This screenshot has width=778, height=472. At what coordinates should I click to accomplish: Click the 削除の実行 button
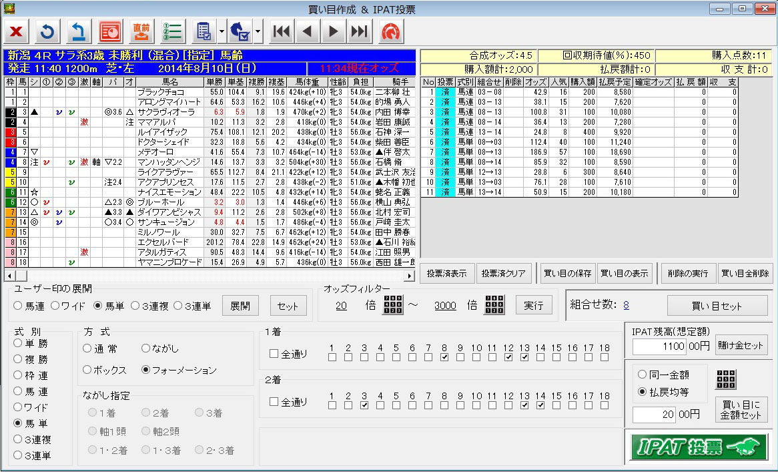point(688,274)
